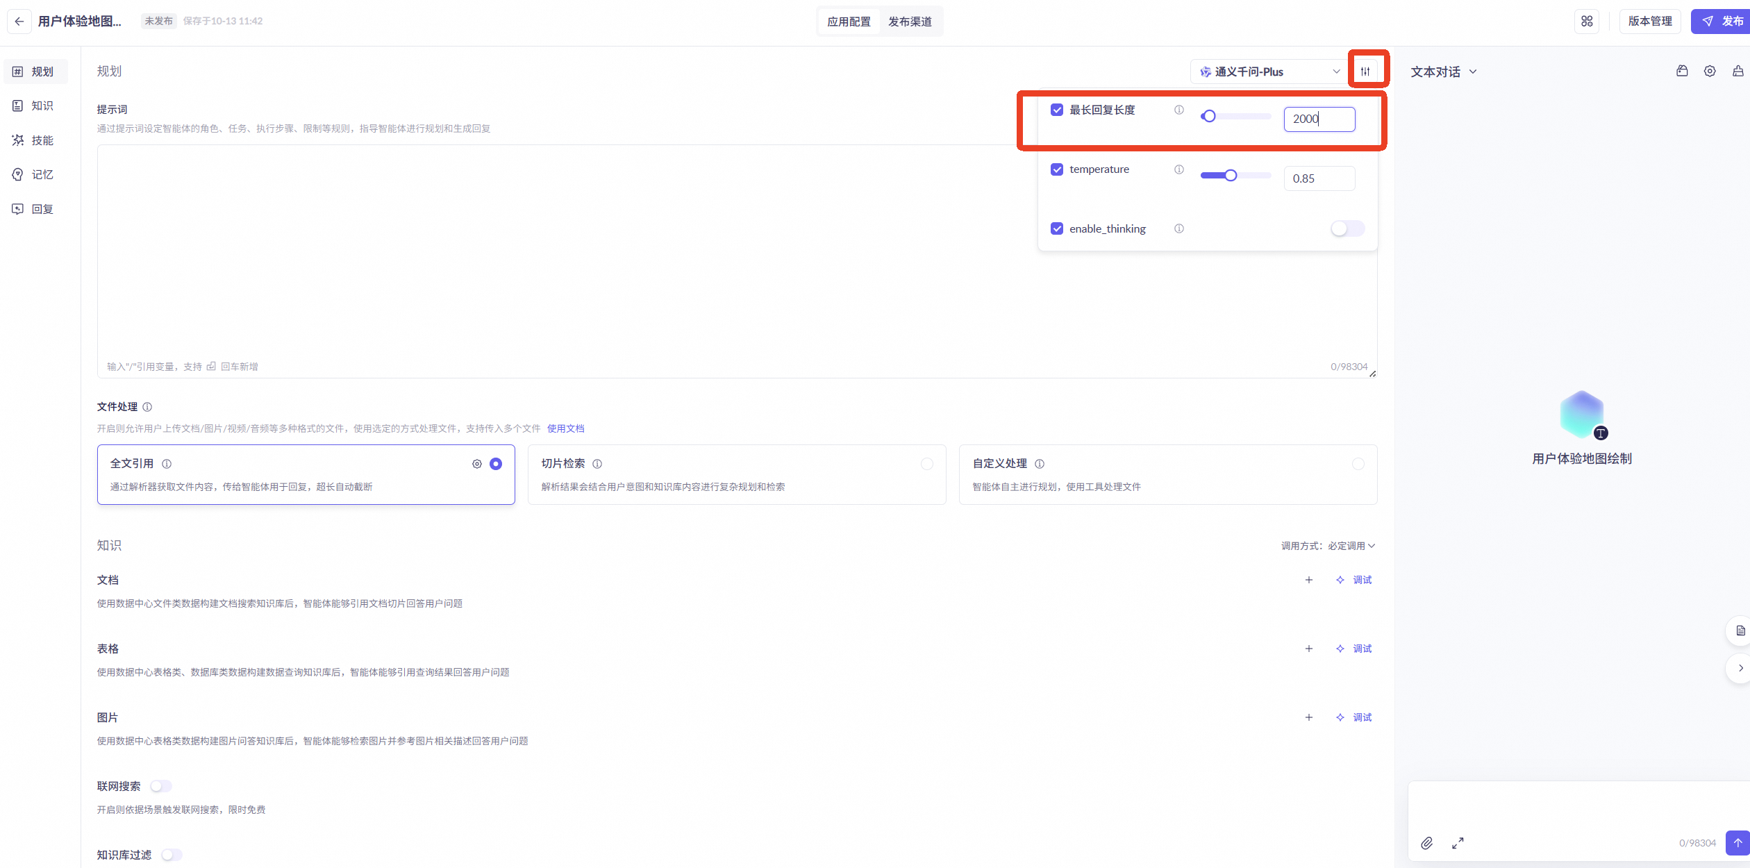Select the 切片检索 radio option
Viewport: 1750px width, 868px height.
coord(927,464)
